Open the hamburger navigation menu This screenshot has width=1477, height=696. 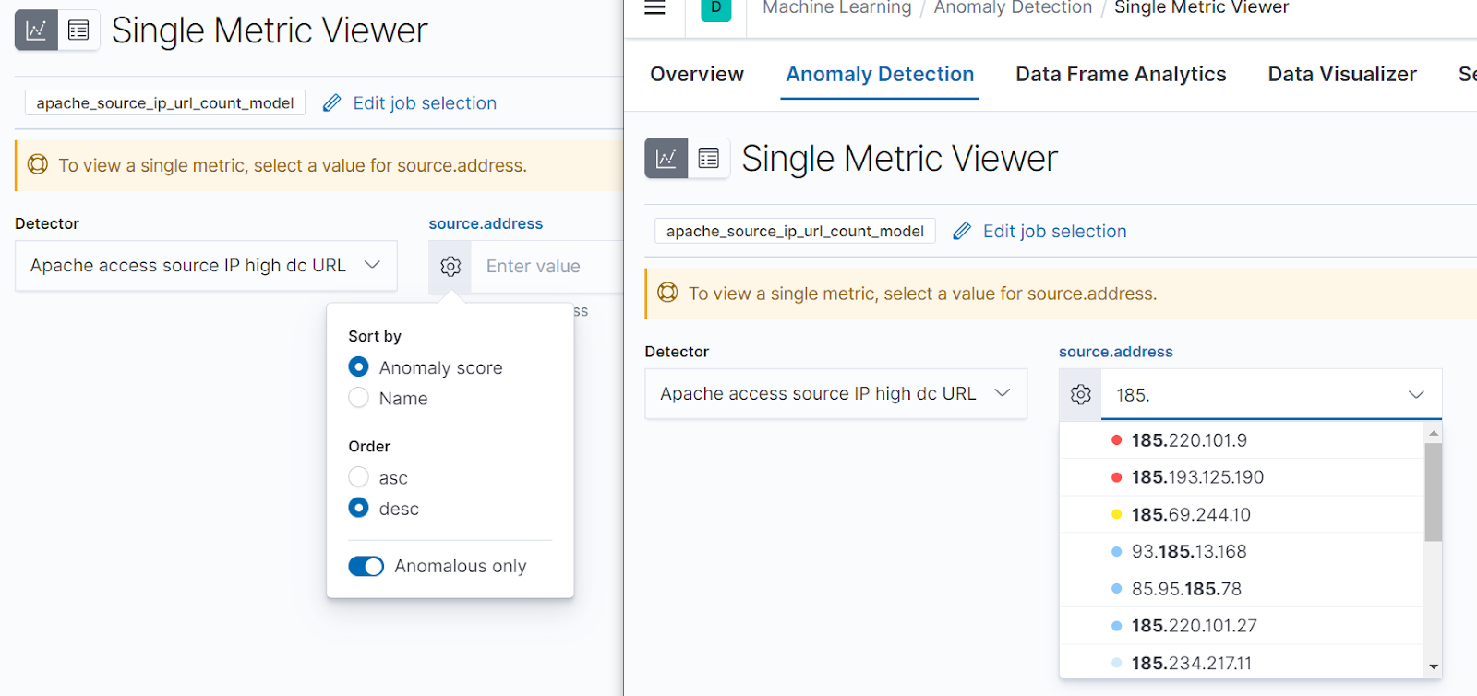pyautogui.click(x=654, y=8)
